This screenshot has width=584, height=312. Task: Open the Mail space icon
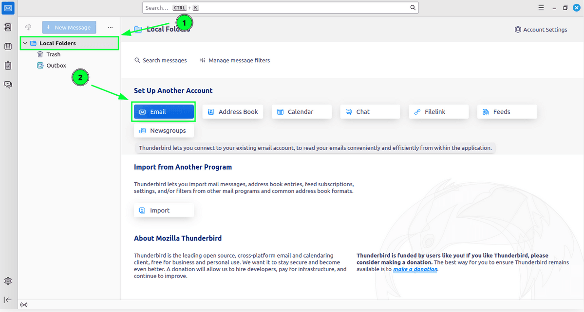coord(8,8)
